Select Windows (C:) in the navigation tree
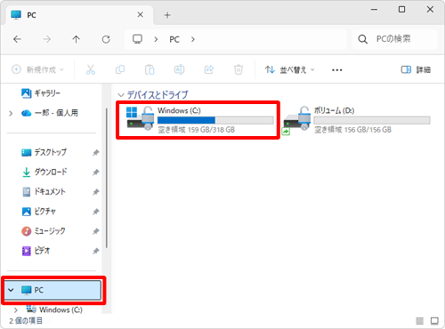445x329 pixels. point(54,309)
